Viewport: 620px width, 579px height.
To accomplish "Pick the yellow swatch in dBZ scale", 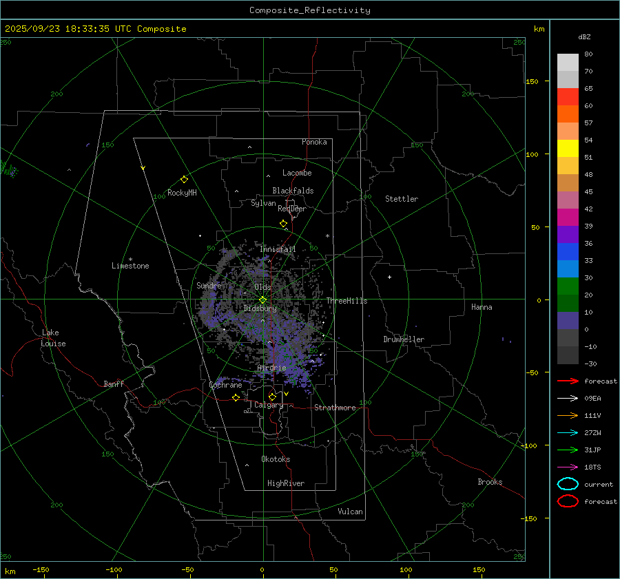I will pos(568,148).
